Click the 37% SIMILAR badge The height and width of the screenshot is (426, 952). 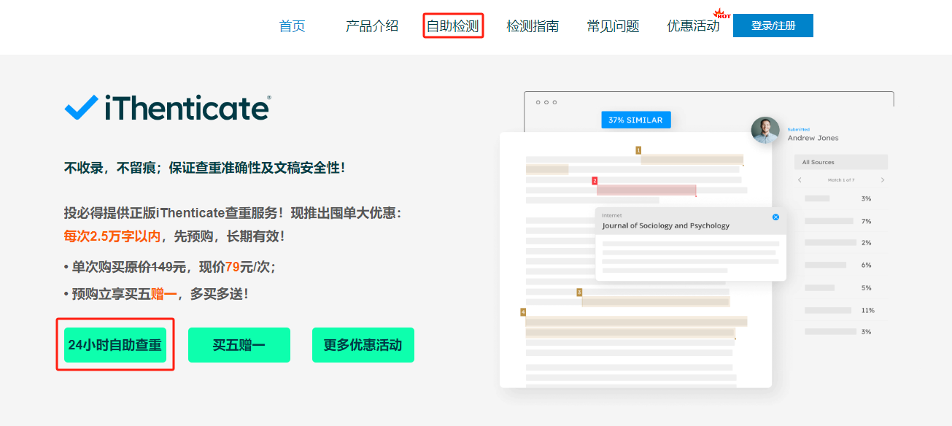point(635,120)
